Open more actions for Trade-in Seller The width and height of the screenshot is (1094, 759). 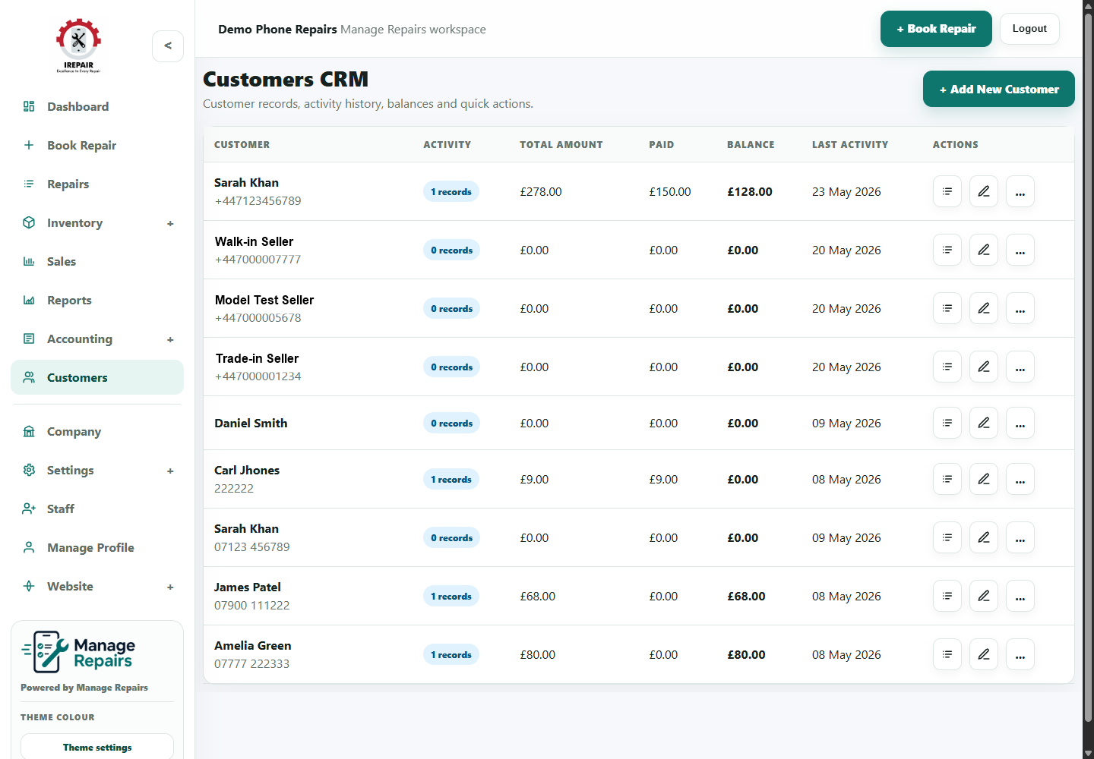[x=1020, y=367]
